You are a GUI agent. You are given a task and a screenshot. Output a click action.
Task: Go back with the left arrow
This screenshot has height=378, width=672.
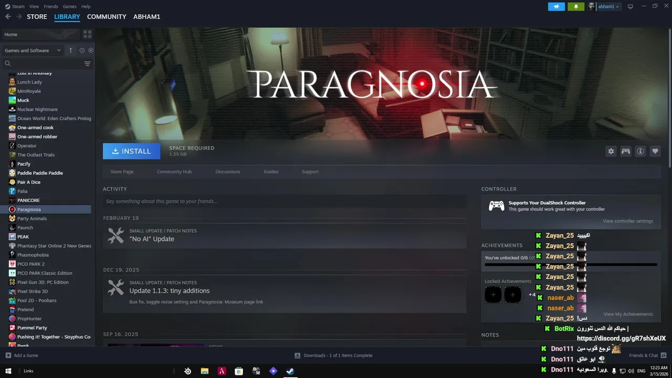[x=8, y=17]
